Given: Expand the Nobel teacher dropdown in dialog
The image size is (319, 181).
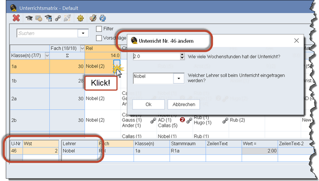Looking at the screenshot, I should click(x=179, y=78).
